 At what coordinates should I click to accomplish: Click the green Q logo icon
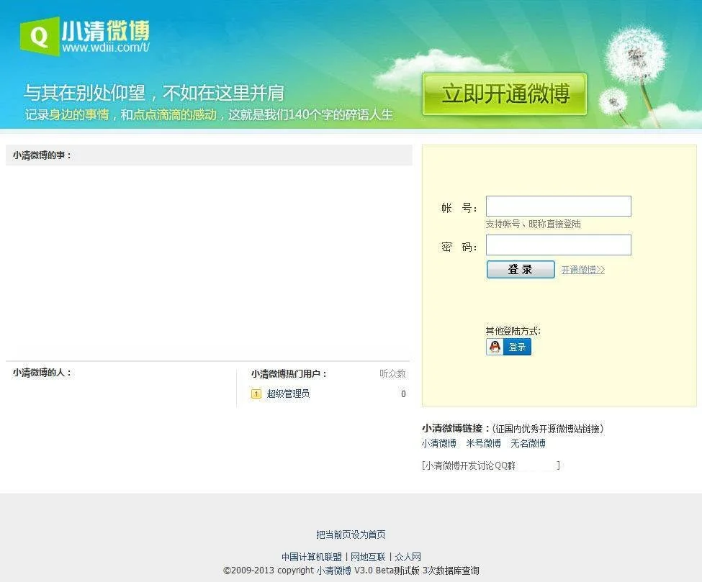pyautogui.click(x=39, y=35)
